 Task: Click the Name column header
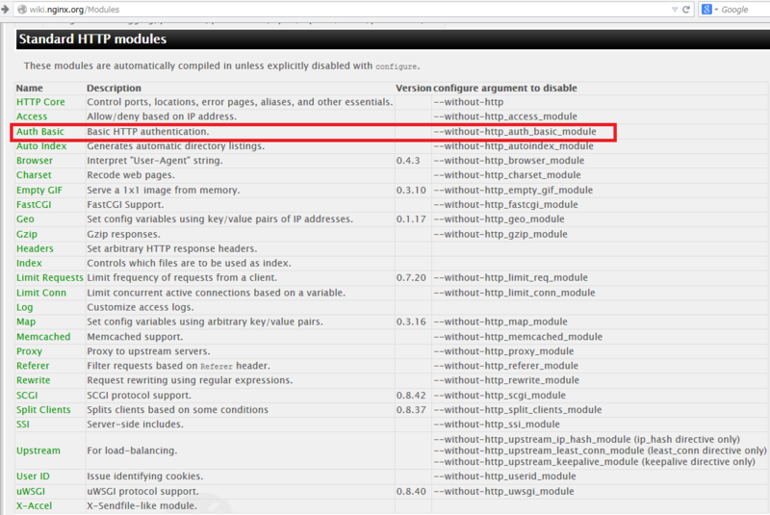point(30,89)
